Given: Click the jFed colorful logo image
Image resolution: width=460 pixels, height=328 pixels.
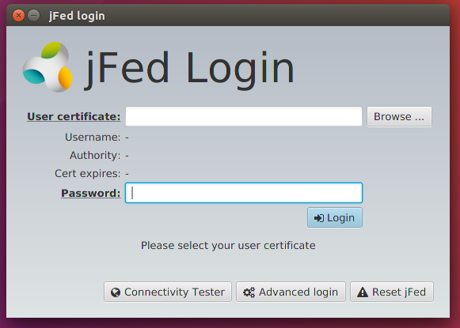Looking at the screenshot, I should tap(48, 67).
